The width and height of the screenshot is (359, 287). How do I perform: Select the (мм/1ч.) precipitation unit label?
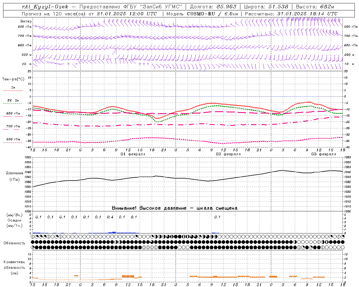click(x=15, y=225)
